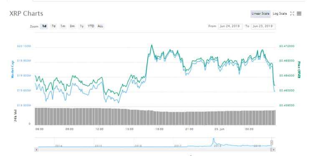Viewport: 313px width, 156px height.
Task: Click the $19 650M market cap label
Action: coord(24,91)
